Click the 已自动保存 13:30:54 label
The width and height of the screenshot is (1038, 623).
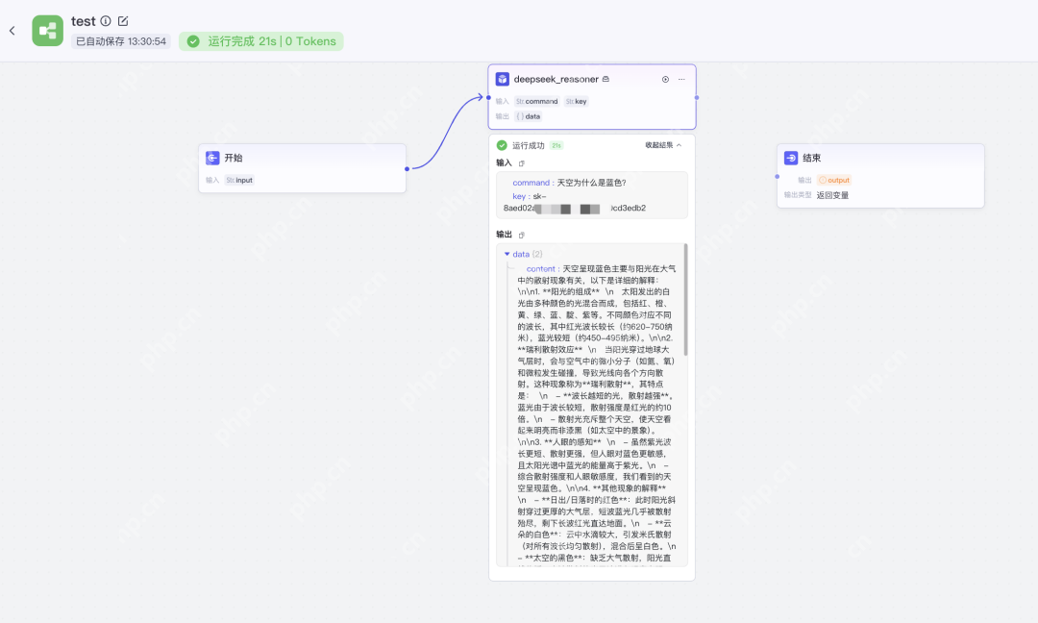121,41
